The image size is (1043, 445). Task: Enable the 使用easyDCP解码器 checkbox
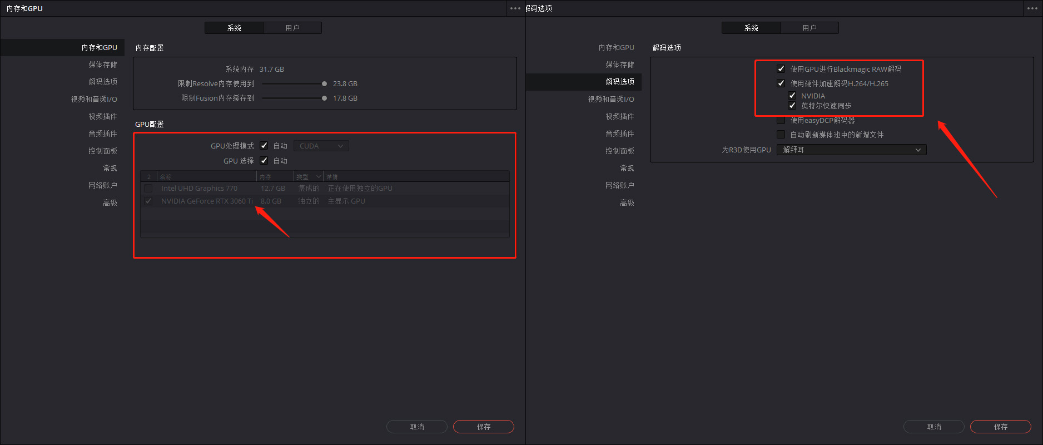pyautogui.click(x=781, y=120)
